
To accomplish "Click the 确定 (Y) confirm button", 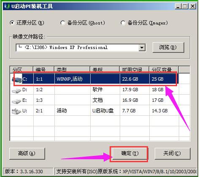I will tap(129, 153).
